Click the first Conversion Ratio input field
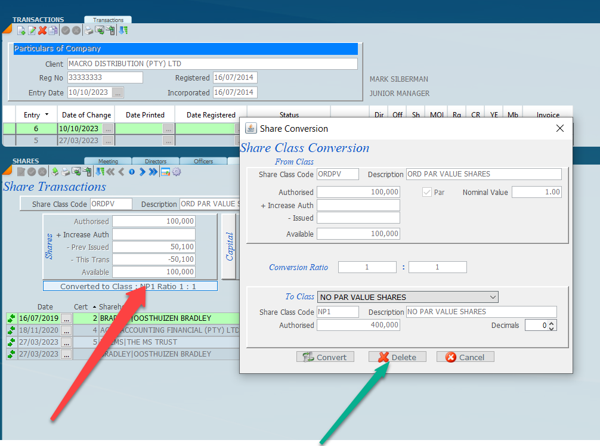The image size is (600, 446). point(367,267)
